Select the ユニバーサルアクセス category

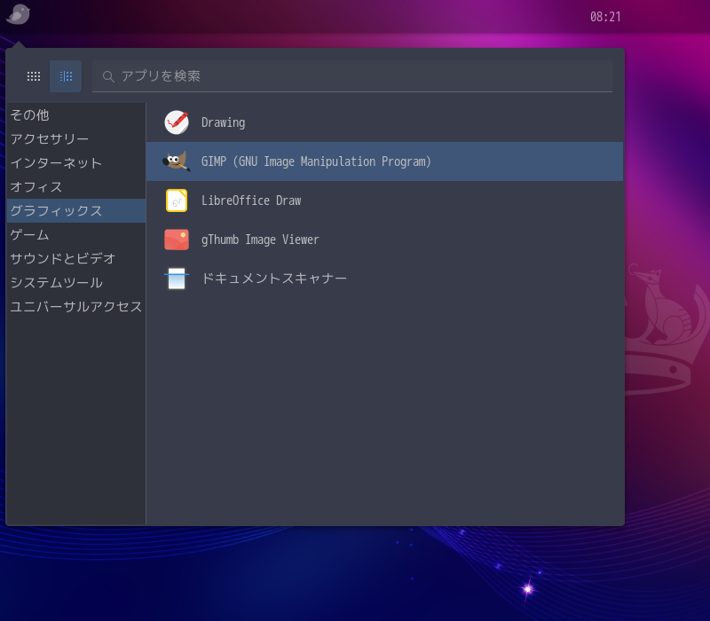pos(76,306)
